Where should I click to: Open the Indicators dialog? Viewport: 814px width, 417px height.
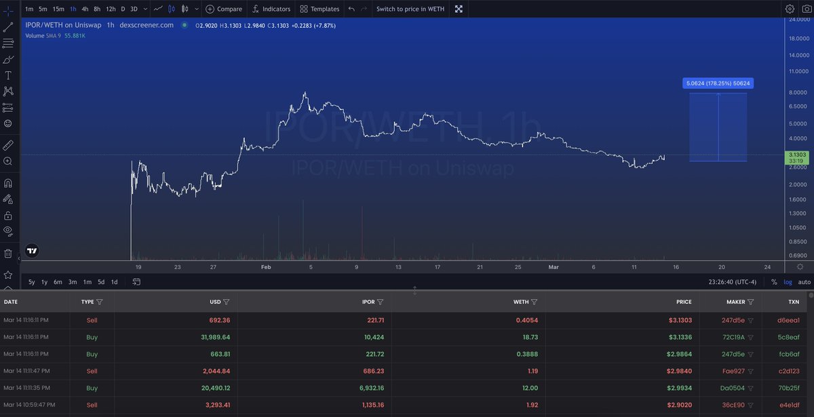271,9
